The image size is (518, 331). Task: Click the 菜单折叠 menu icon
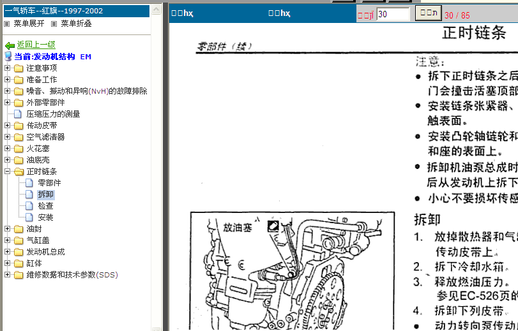[54, 24]
